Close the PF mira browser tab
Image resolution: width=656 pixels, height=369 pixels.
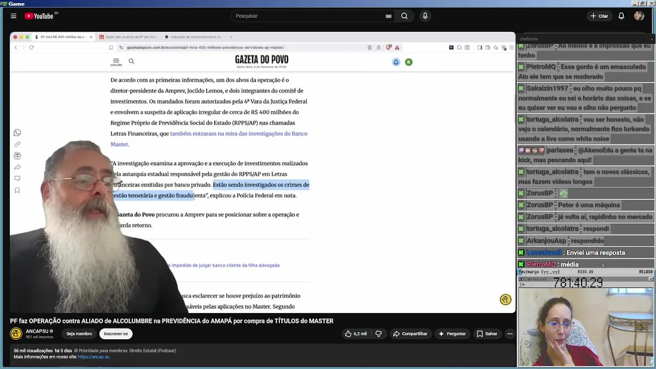coord(91,37)
